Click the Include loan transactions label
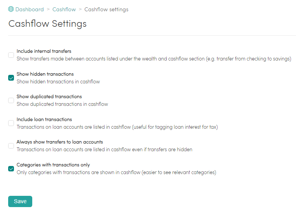This screenshot has width=296, height=216. [44, 119]
